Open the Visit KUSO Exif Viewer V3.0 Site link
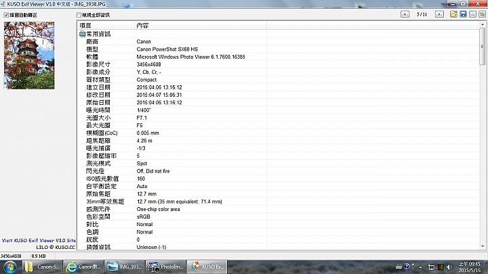The image size is (488, 274). click(x=39, y=240)
